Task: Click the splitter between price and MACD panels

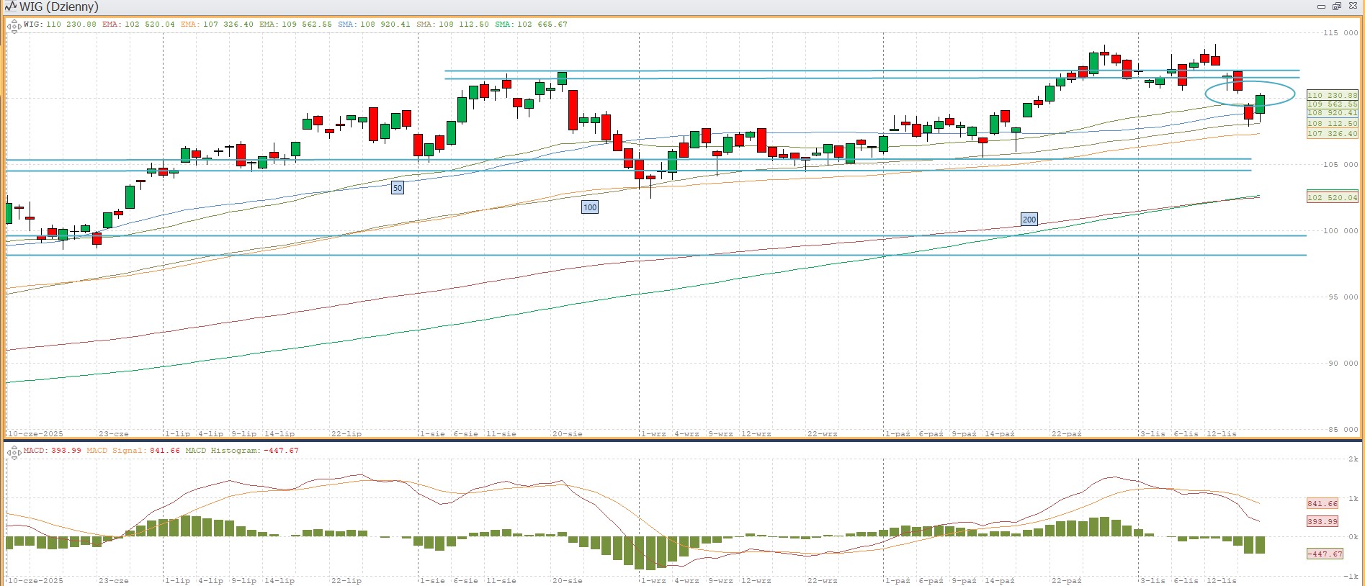Action: pos(682,440)
